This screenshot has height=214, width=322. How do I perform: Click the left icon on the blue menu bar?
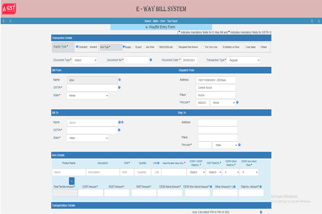[x=4, y=21]
